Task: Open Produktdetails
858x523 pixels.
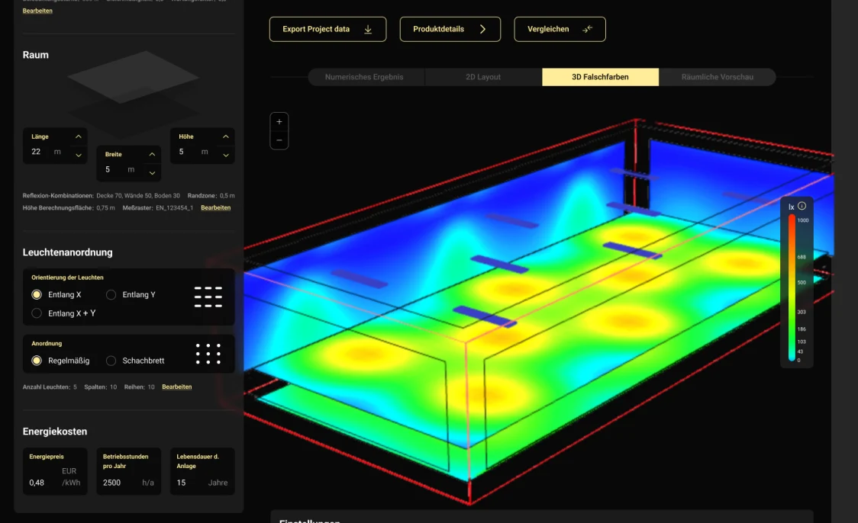Action: [x=450, y=30]
